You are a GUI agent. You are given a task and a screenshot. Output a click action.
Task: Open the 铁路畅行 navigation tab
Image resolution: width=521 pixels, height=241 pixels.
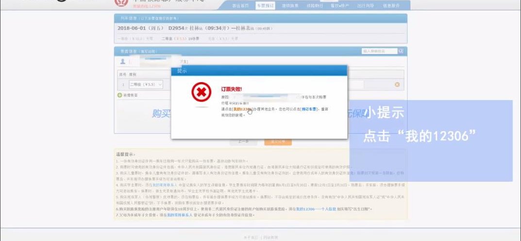tap(314, 6)
